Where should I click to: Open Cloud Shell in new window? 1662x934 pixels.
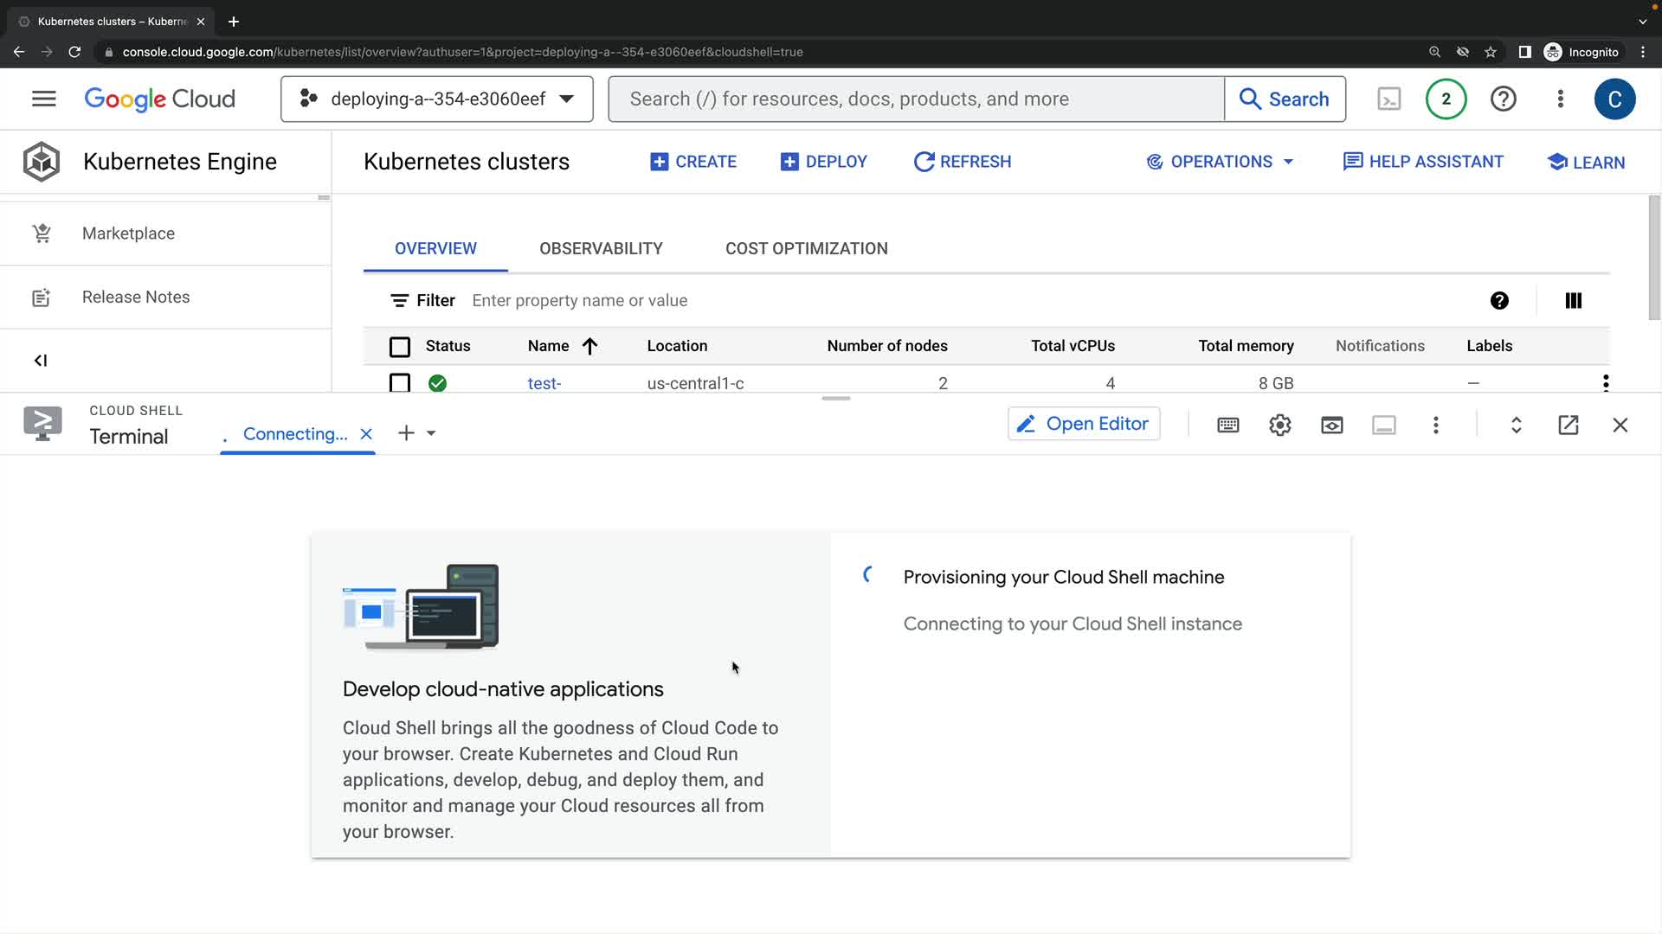coord(1568,425)
